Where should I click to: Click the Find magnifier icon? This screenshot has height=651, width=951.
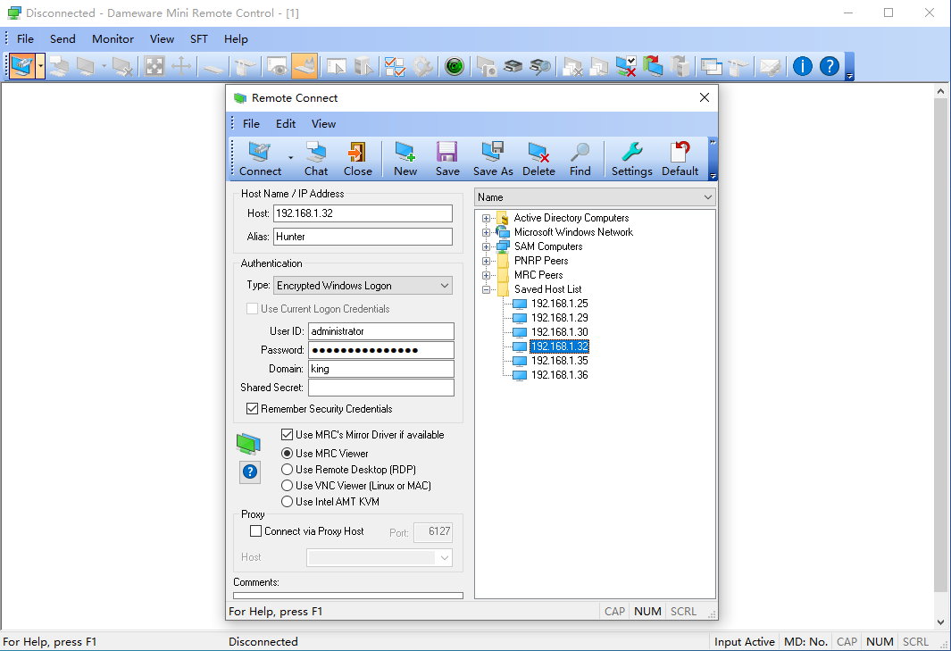[x=580, y=159]
